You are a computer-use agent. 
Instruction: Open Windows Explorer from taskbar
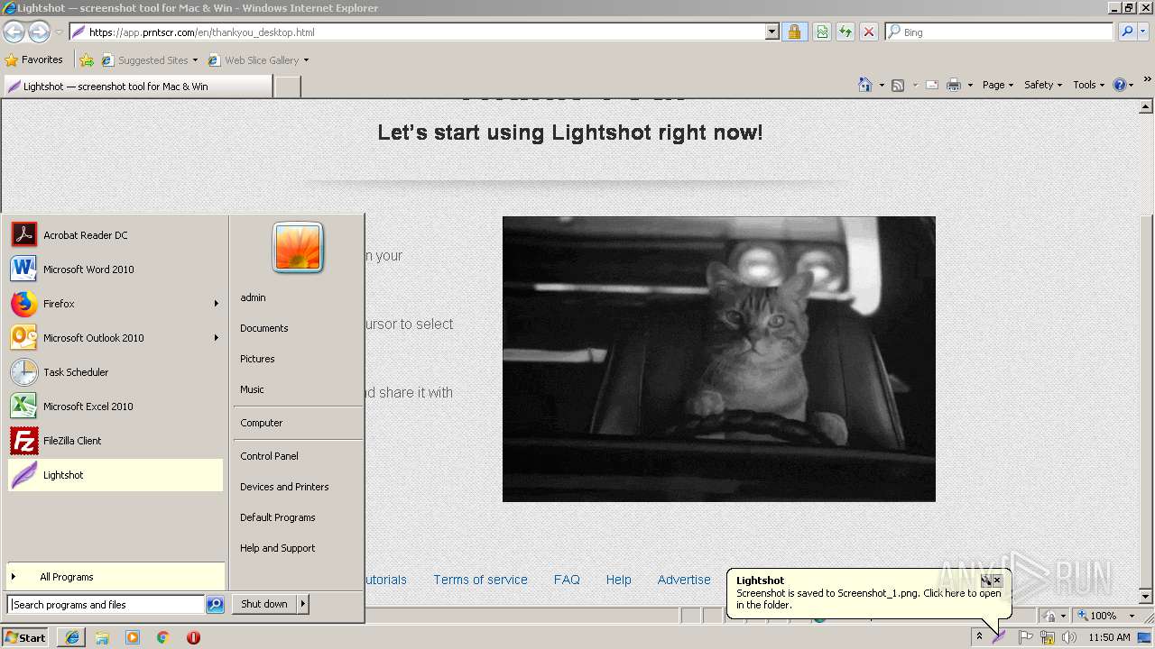point(102,637)
